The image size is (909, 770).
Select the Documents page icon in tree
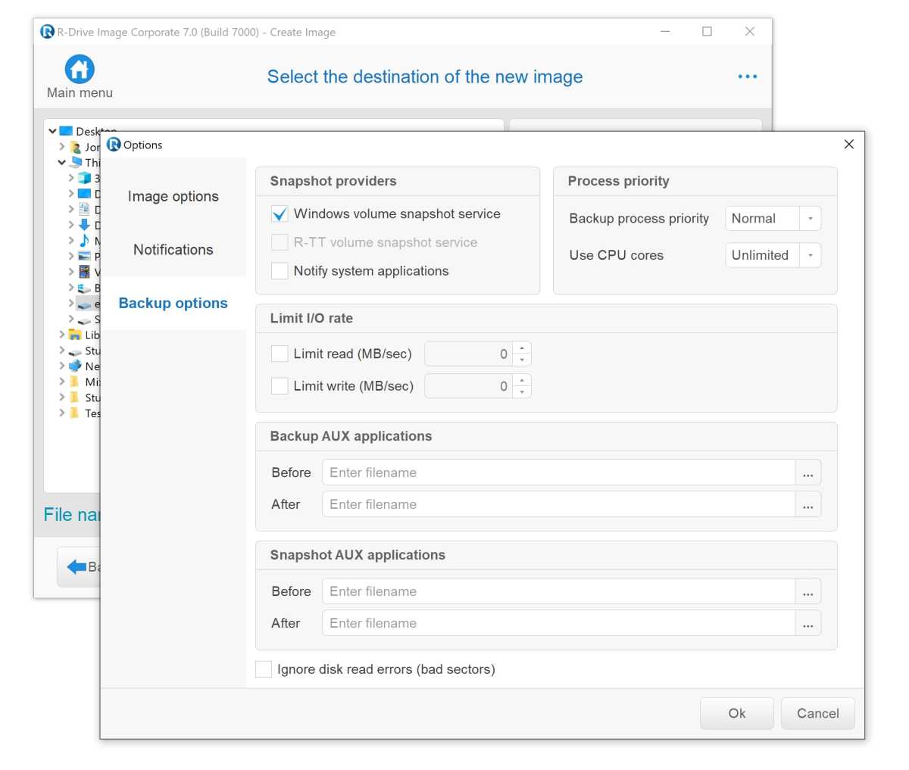point(85,209)
